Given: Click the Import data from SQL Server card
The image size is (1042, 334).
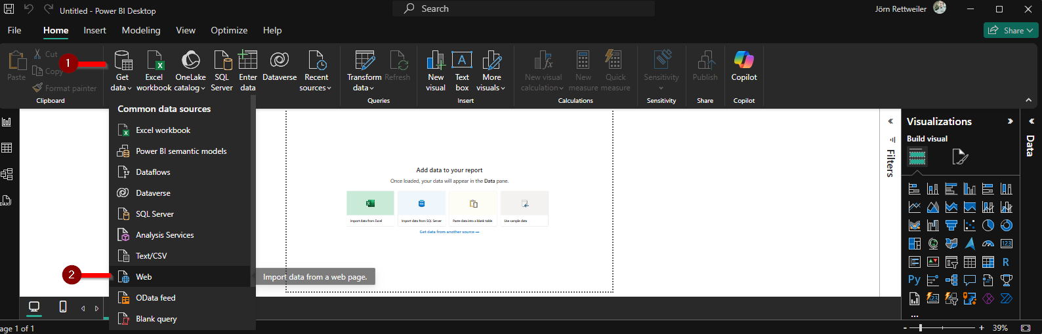Looking at the screenshot, I should tap(421, 208).
